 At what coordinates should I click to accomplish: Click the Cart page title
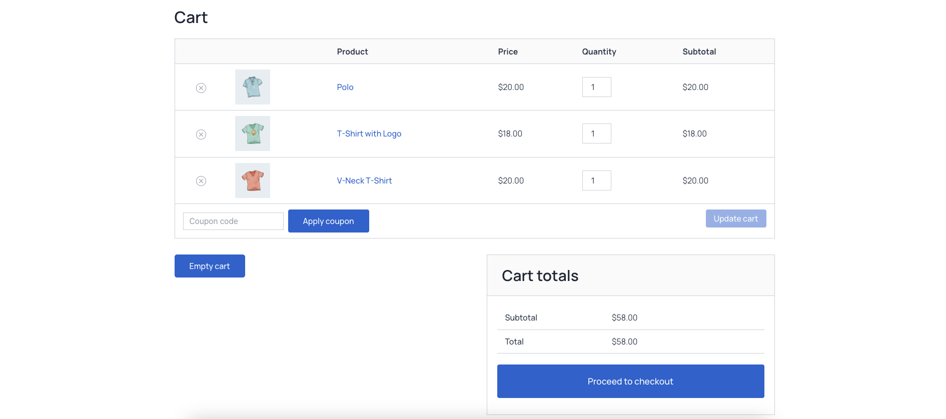[x=191, y=17]
